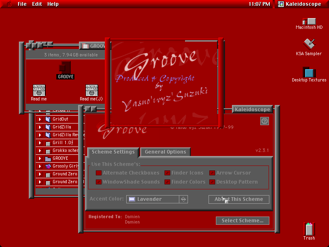Select the Grossly Girly name in list
This screenshot has height=247, width=329.
(x=65, y=166)
